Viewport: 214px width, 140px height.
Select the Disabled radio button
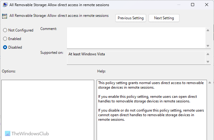5,47
